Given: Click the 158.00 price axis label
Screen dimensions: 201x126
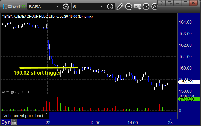Looking at the screenshot, I should point(185,91).
